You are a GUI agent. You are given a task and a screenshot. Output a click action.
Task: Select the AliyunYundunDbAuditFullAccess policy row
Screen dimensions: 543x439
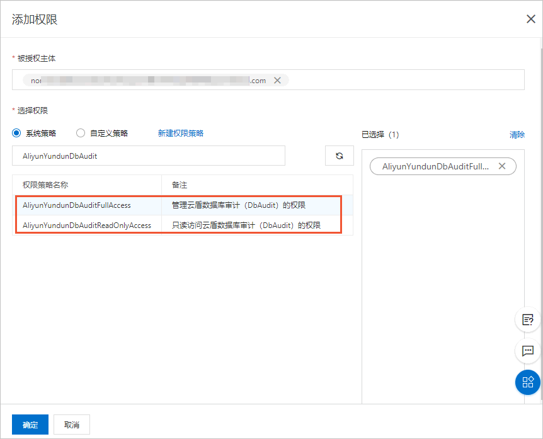(x=183, y=205)
